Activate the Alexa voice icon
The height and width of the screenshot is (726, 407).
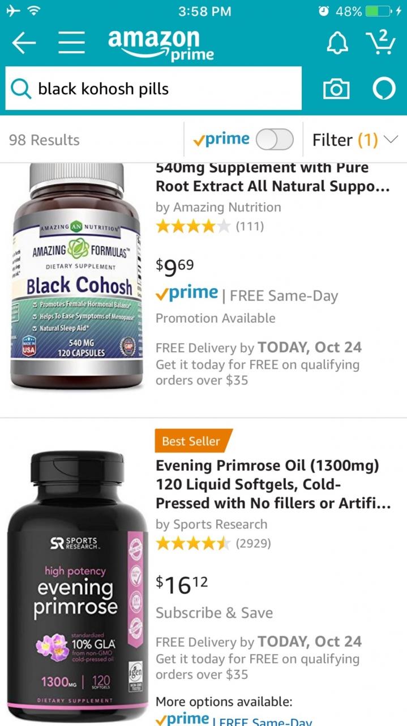pyautogui.click(x=383, y=88)
